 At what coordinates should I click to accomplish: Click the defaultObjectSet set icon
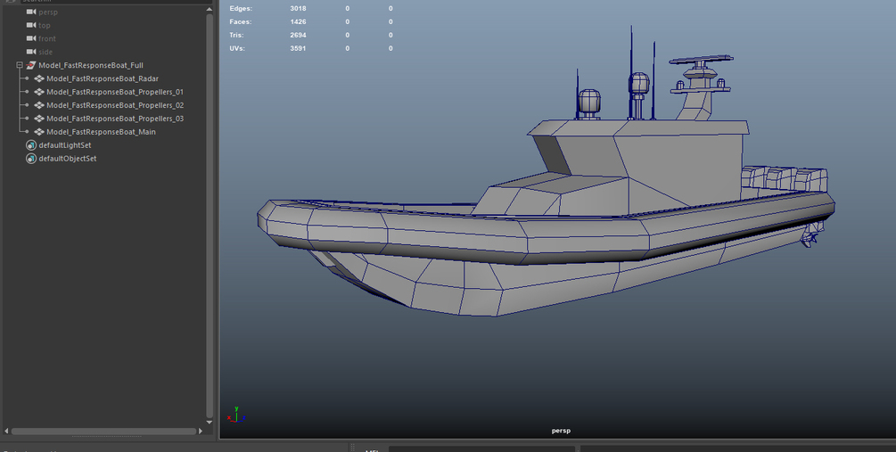(31, 159)
